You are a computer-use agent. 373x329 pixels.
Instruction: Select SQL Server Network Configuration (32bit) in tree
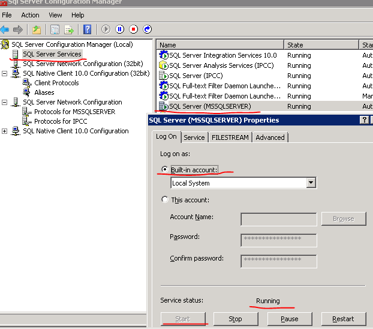[x=83, y=64]
